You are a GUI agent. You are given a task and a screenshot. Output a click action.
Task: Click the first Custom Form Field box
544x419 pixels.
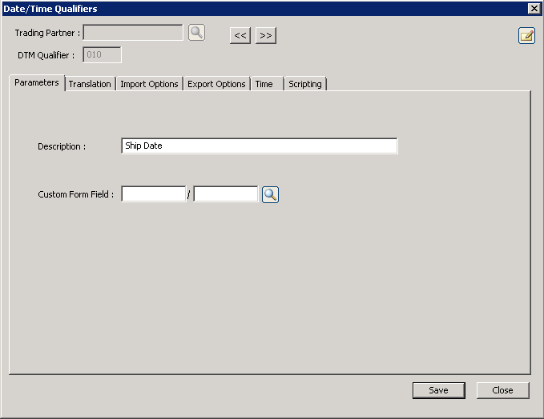tap(154, 194)
